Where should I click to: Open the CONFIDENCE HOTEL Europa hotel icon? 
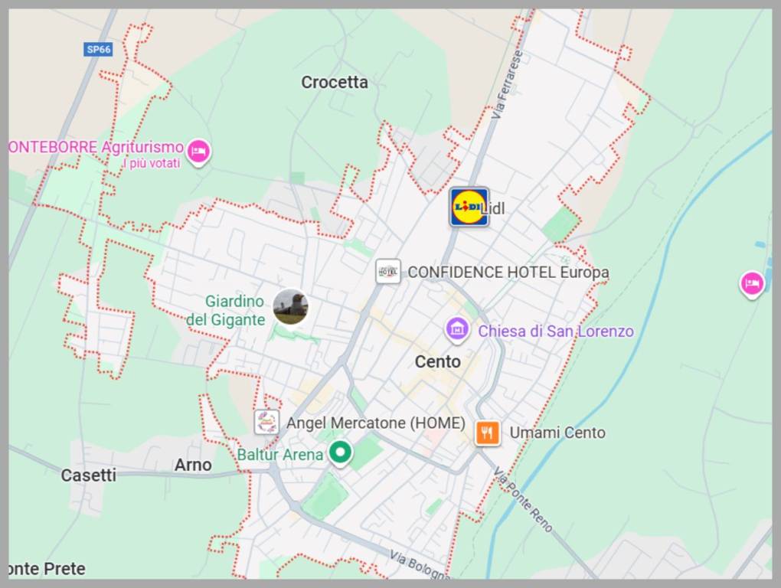point(388,272)
